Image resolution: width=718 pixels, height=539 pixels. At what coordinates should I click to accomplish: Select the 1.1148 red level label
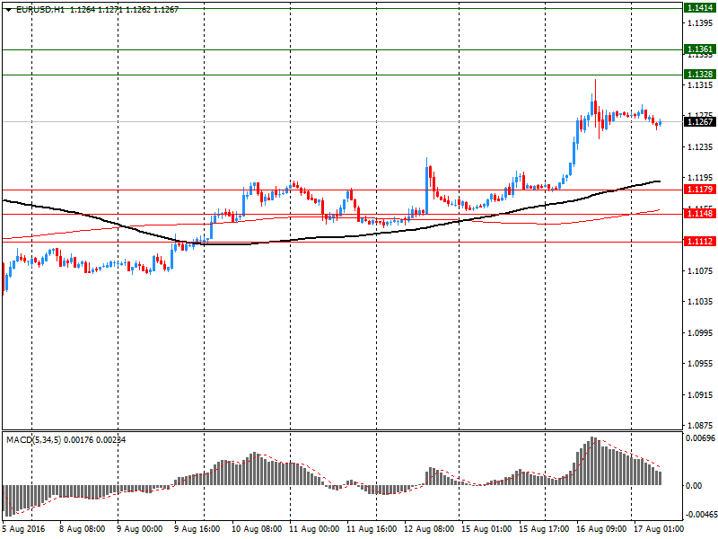pos(700,213)
